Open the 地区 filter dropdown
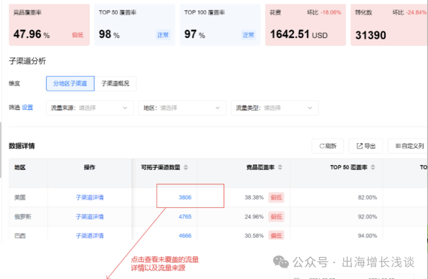Screen dimensions: 428x279 coord(182,108)
